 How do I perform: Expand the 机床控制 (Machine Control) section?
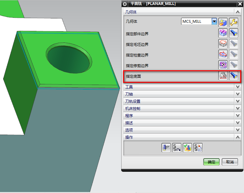237,109
